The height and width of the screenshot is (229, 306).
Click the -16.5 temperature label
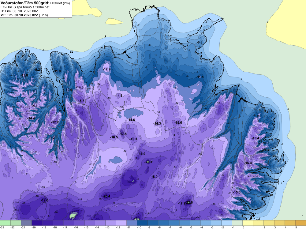pos(114,137)
